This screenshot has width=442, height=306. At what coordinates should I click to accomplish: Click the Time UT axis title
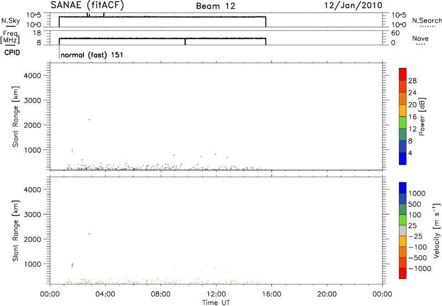[x=216, y=303]
